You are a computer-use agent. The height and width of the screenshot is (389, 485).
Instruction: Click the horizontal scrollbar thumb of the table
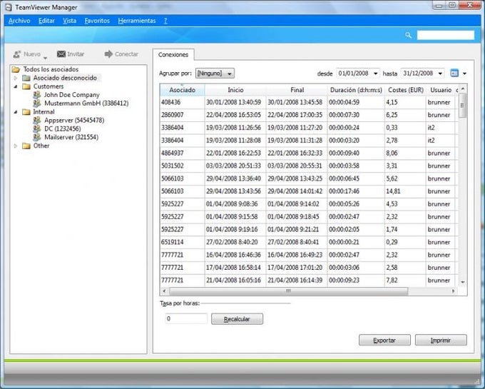click(288, 291)
